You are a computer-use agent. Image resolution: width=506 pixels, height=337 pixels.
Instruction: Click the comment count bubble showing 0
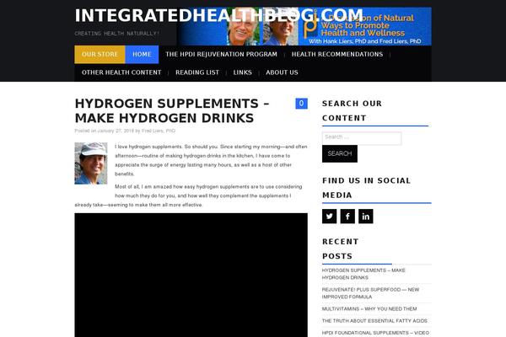[301, 104]
